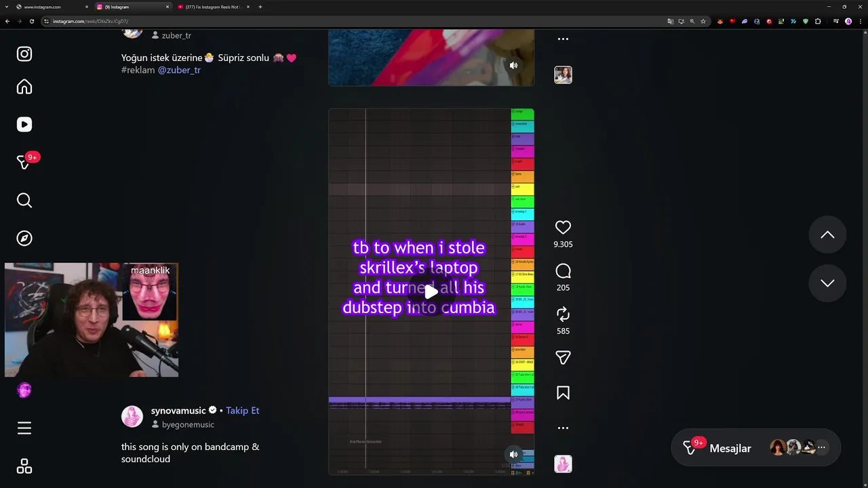Open the hamburger More menu in sidebar
This screenshot has width=868, height=488.
pos(24,428)
